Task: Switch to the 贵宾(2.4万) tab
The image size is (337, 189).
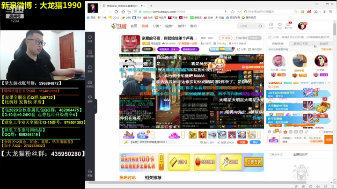Action: pos(300,44)
